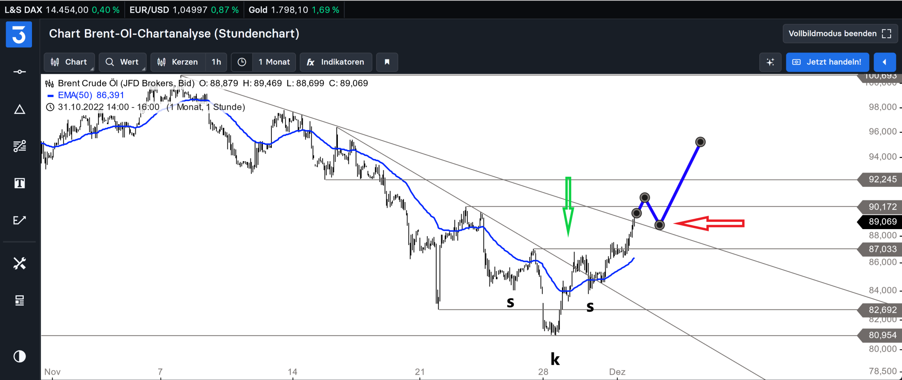This screenshot has width=902, height=380.
Task: Open the stacked list panel icon
Action: pos(19,300)
